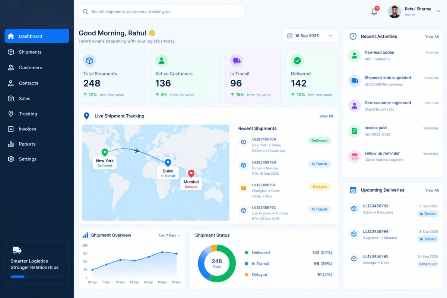Click the Invoice paid document icon

[354, 131]
